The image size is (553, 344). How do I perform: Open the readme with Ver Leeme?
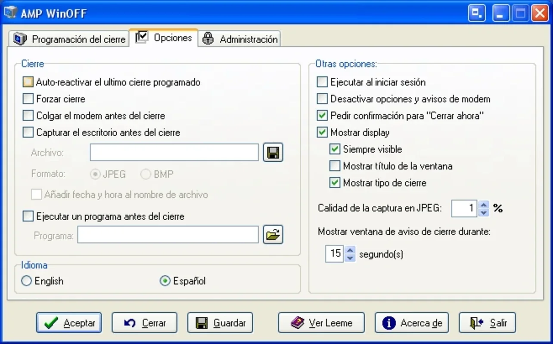tap(321, 323)
